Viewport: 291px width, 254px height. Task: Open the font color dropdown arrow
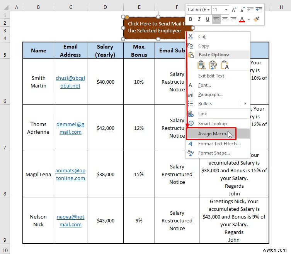click(x=249, y=19)
